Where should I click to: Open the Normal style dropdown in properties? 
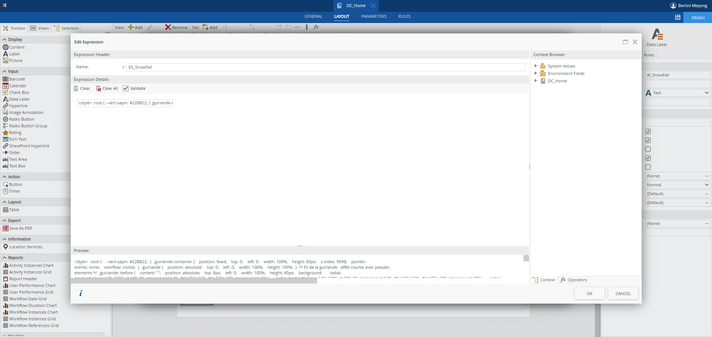point(706,184)
